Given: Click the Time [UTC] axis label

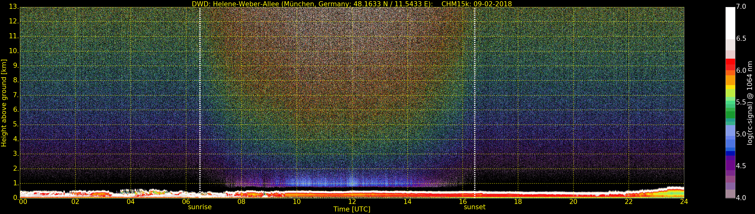Looking at the screenshot, I should tap(352, 209).
